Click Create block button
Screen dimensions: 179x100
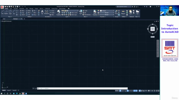click(85, 11)
